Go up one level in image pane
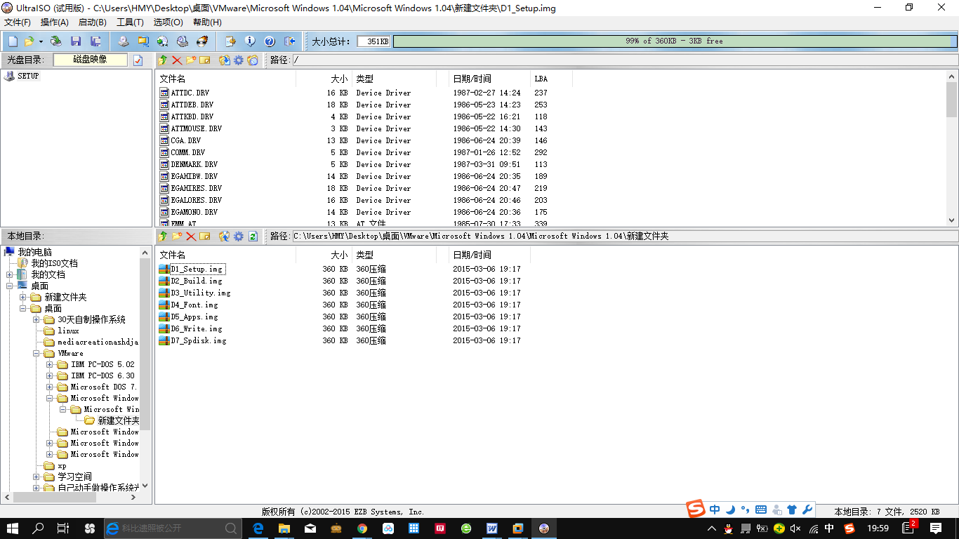This screenshot has height=539, width=959. tap(163, 60)
